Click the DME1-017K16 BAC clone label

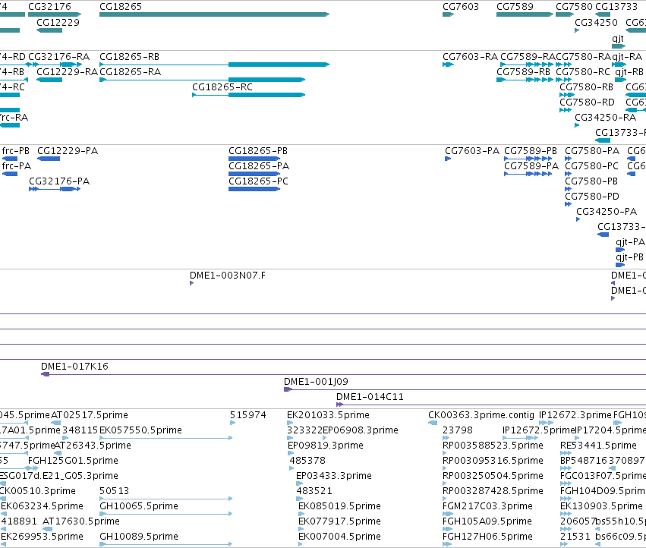pos(74,367)
